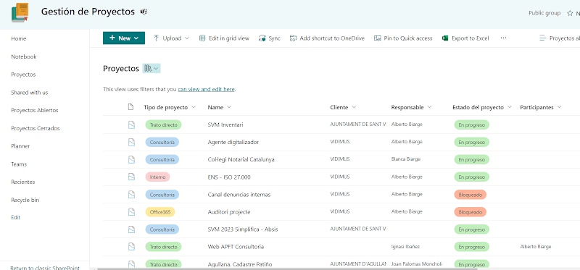This screenshot has height=270, width=580.
Task: Open Teams in the left navigation
Action: (19, 164)
